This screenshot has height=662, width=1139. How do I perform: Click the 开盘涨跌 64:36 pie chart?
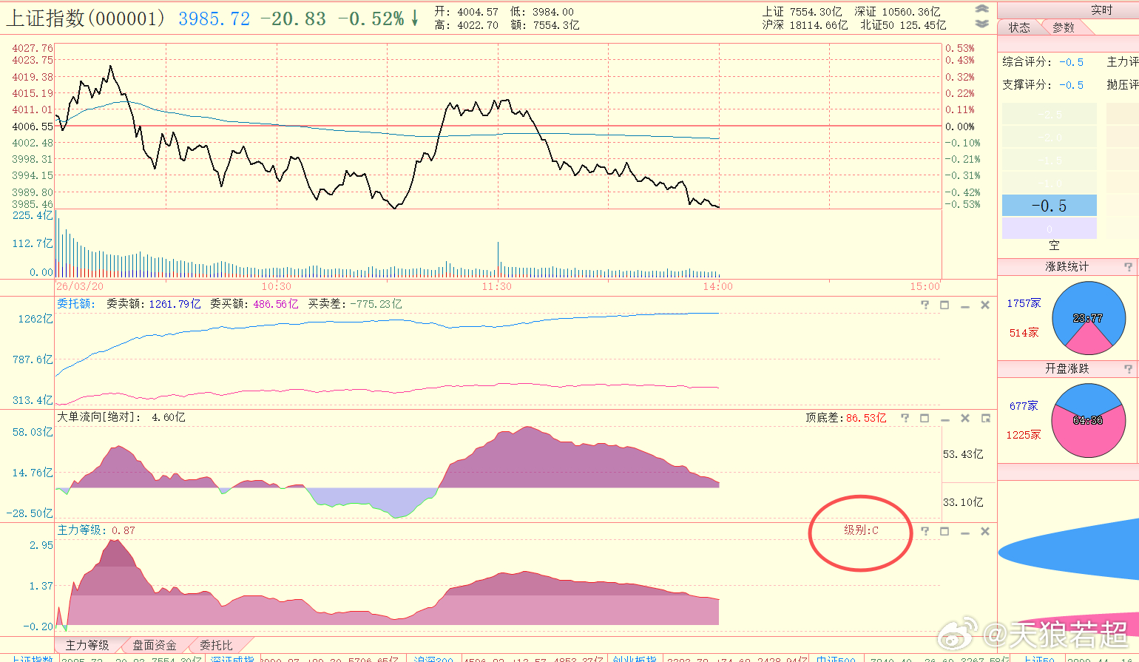coord(1087,420)
